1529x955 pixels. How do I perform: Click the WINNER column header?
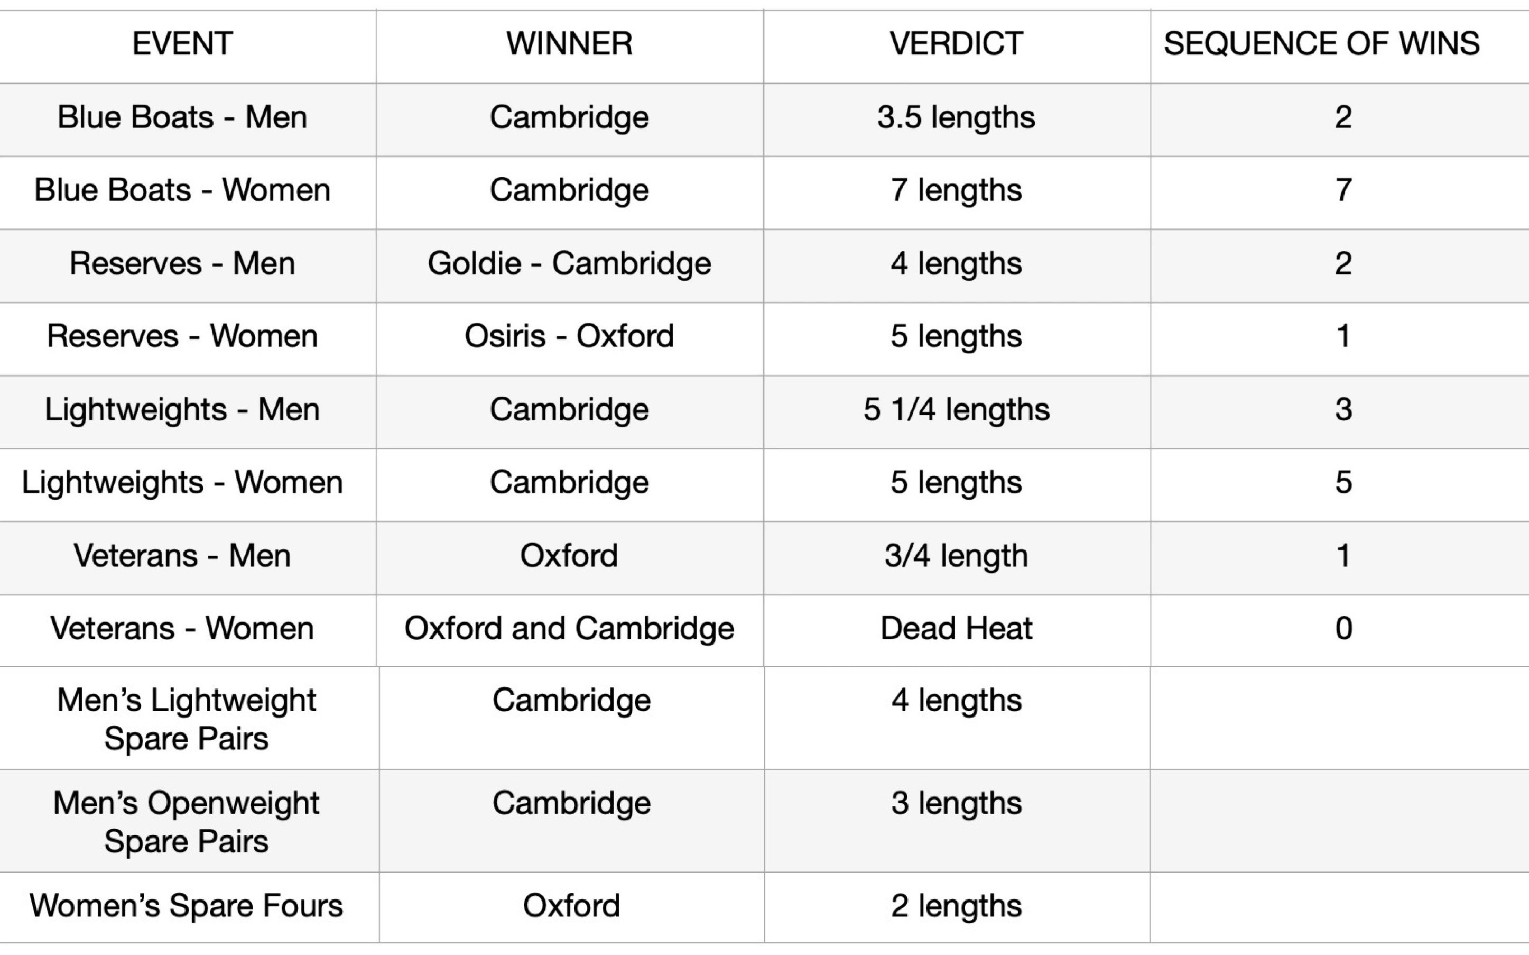(x=569, y=43)
